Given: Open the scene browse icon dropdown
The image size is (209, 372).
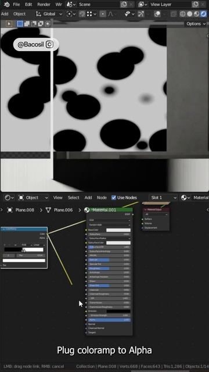Looking at the screenshot, I should coord(71,4).
